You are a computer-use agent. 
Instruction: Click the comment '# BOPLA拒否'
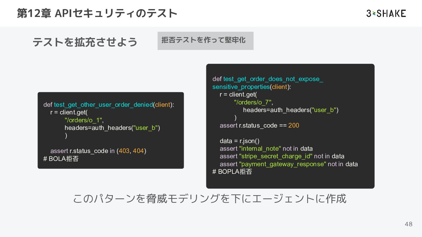pos(232,172)
